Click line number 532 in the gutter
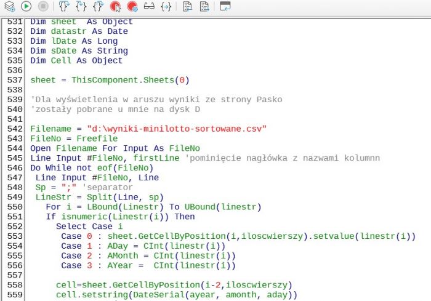Viewport: 431px width, 301px height. click(15, 31)
